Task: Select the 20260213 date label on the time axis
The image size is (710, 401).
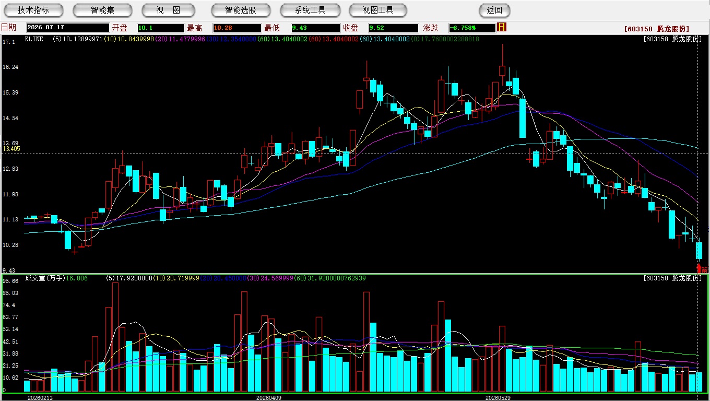Action: (x=40, y=397)
